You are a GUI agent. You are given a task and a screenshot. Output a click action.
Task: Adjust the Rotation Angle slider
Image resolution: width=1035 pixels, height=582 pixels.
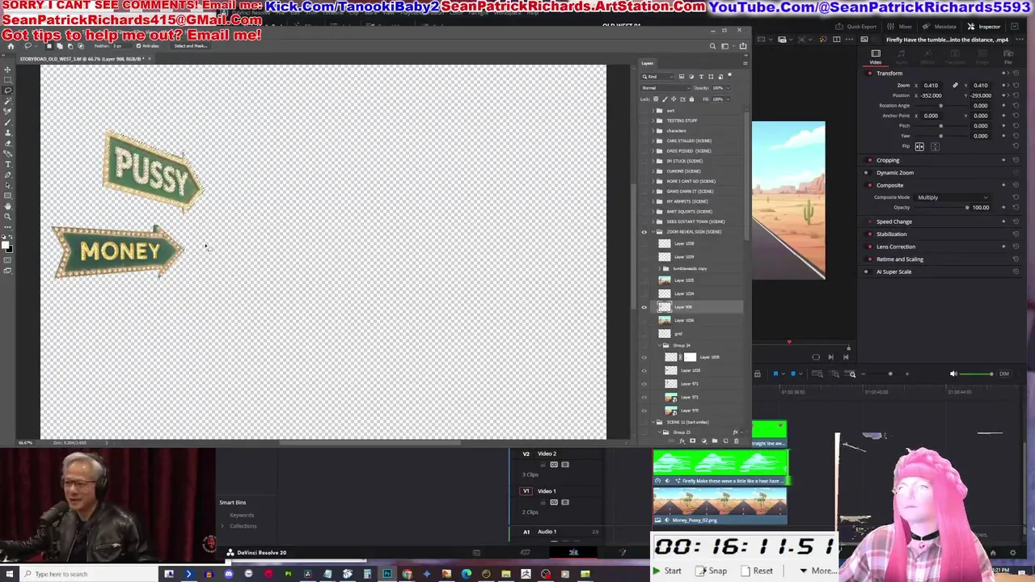[940, 106]
